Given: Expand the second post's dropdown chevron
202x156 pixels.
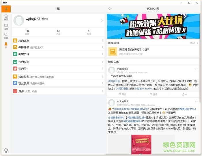Looking at the screenshot, I should (196, 101).
